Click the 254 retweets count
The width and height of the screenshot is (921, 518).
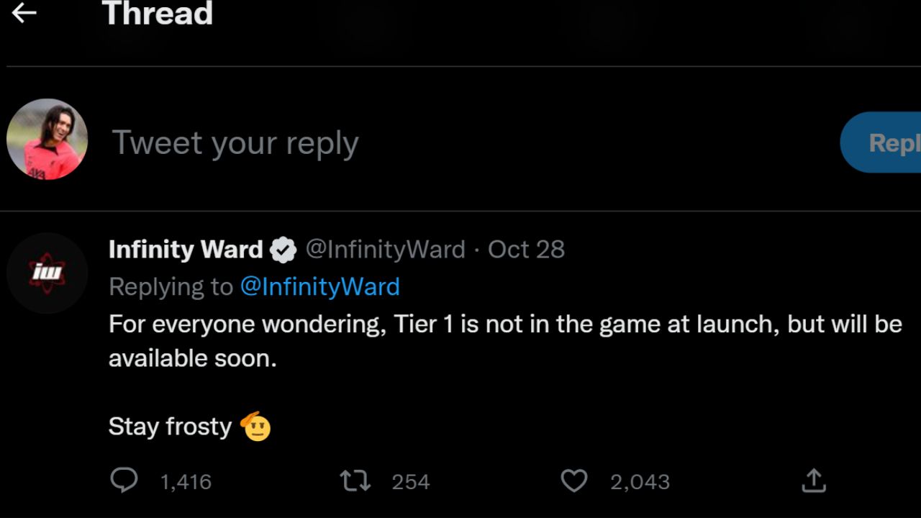pyautogui.click(x=410, y=481)
